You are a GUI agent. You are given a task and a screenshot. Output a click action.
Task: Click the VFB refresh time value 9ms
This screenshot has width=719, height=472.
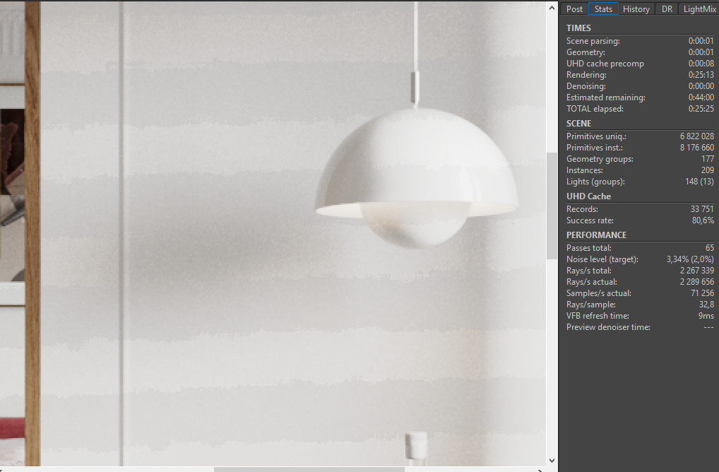(x=706, y=316)
